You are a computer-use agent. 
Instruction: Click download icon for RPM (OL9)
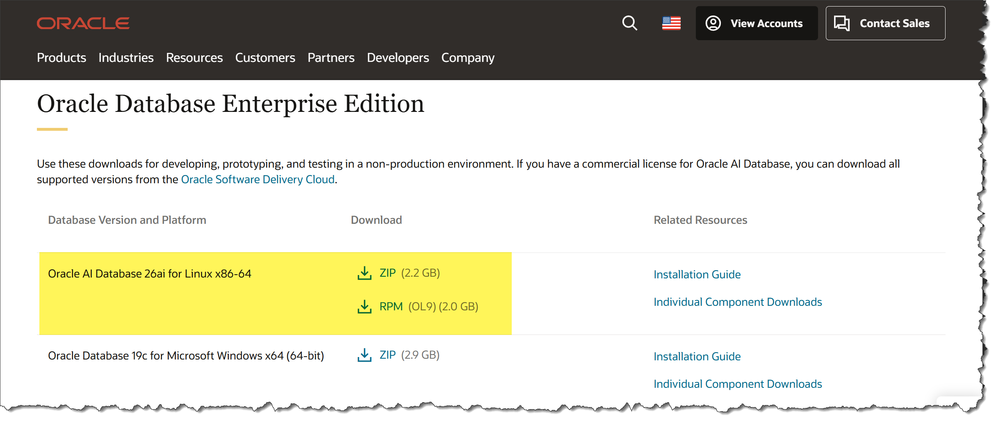[364, 307]
